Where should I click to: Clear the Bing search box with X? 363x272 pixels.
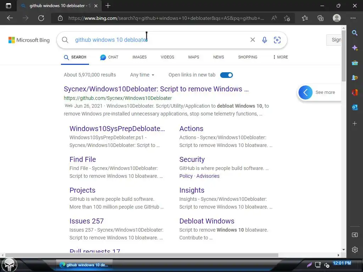[x=252, y=40]
